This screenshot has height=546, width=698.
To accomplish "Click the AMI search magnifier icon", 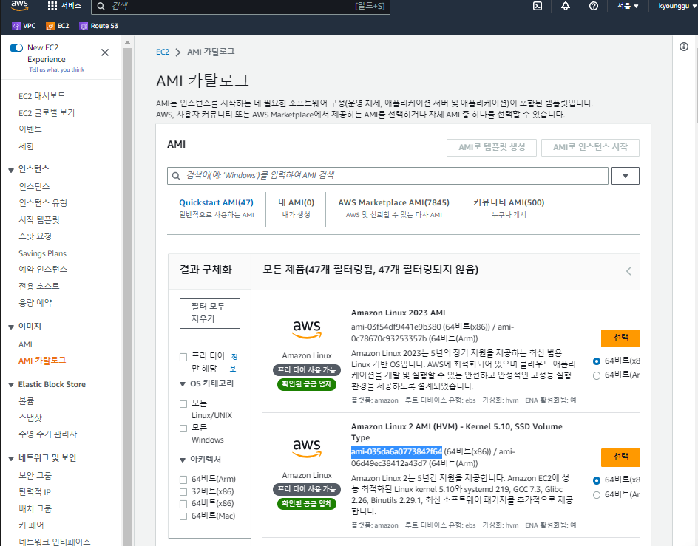I will click(176, 176).
